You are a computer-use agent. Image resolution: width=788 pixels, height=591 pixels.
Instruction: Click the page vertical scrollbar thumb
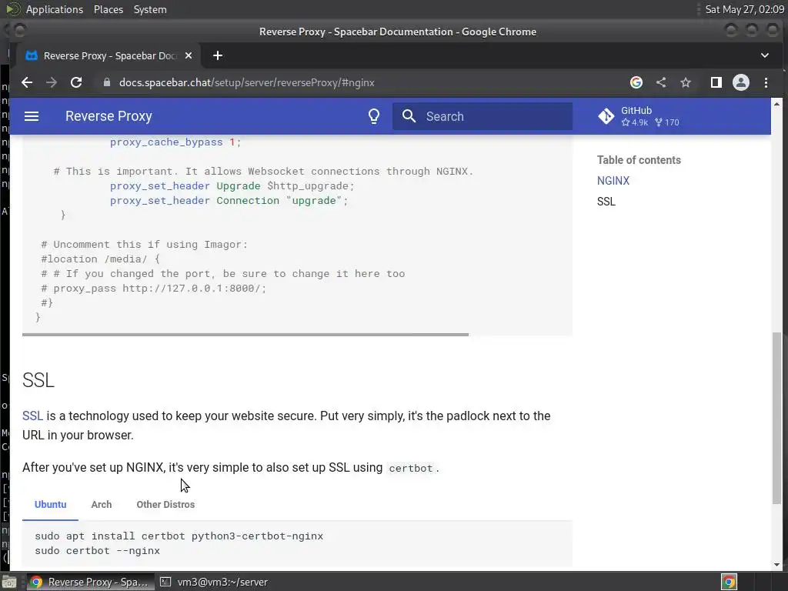[x=777, y=418]
